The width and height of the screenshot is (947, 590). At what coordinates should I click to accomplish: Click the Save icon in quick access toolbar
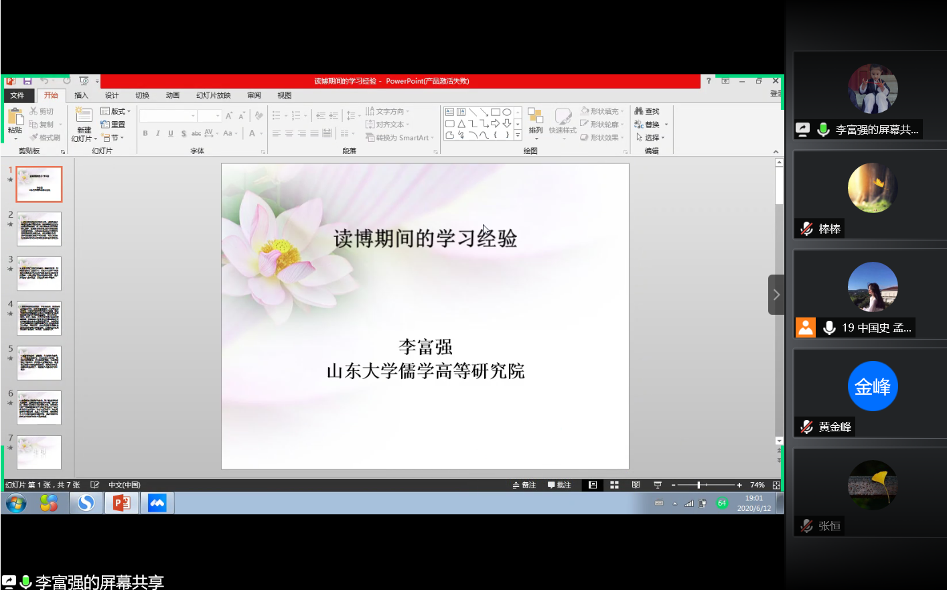tap(27, 81)
